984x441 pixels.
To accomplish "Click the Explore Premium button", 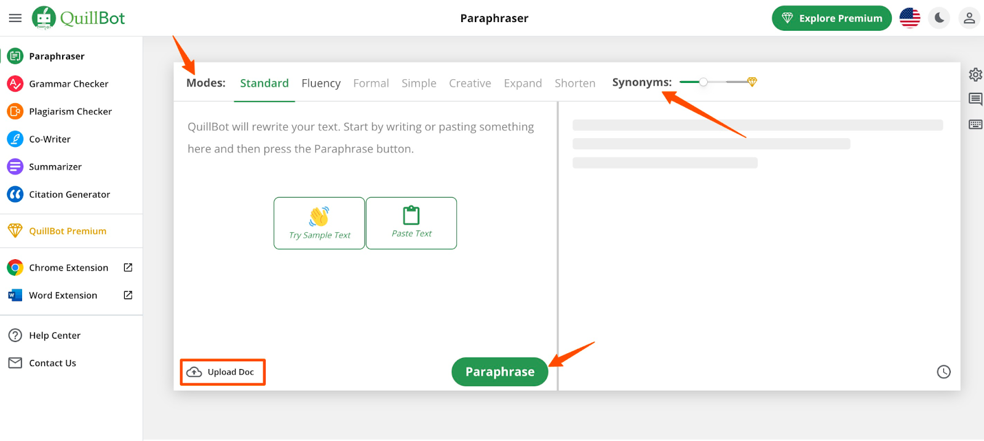I will [831, 18].
